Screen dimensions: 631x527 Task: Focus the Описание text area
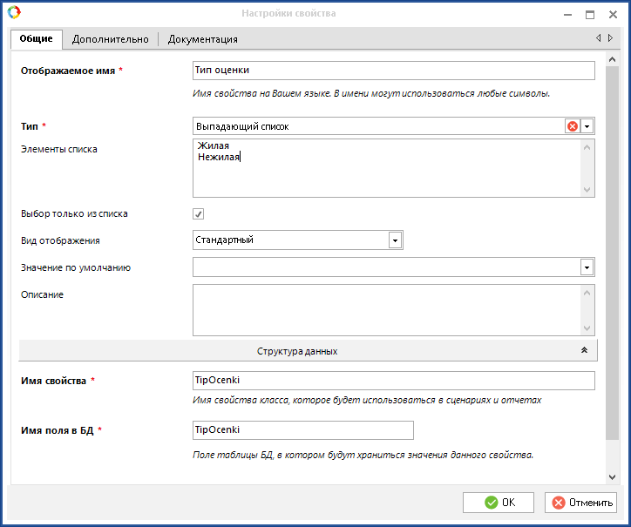click(x=383, y=311)
